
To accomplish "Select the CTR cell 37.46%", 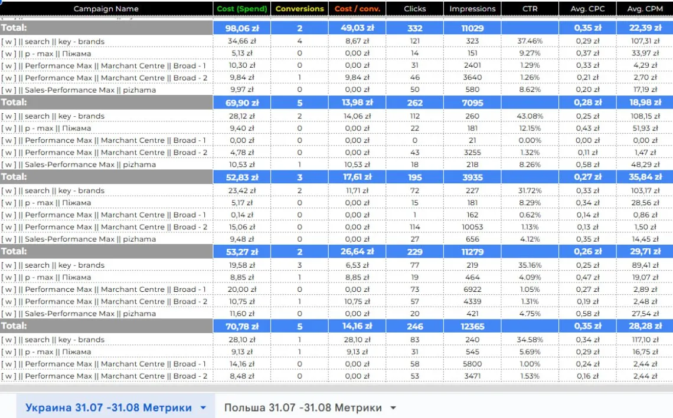I will (x=530, y=41).
